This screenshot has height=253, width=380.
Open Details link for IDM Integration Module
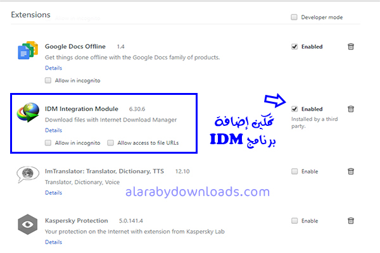click(x=54, y=130)
